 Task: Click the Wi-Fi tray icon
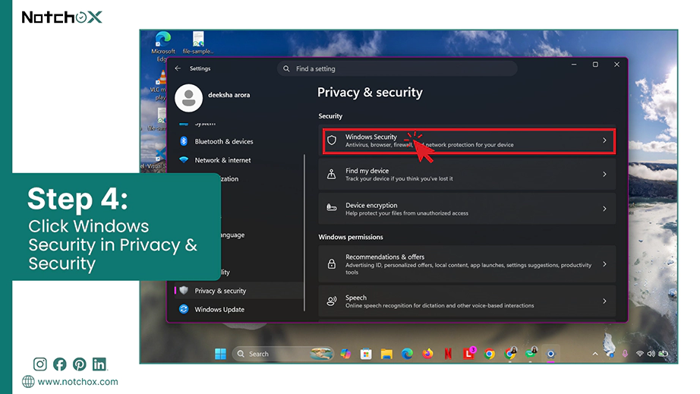tap(640, 354)
